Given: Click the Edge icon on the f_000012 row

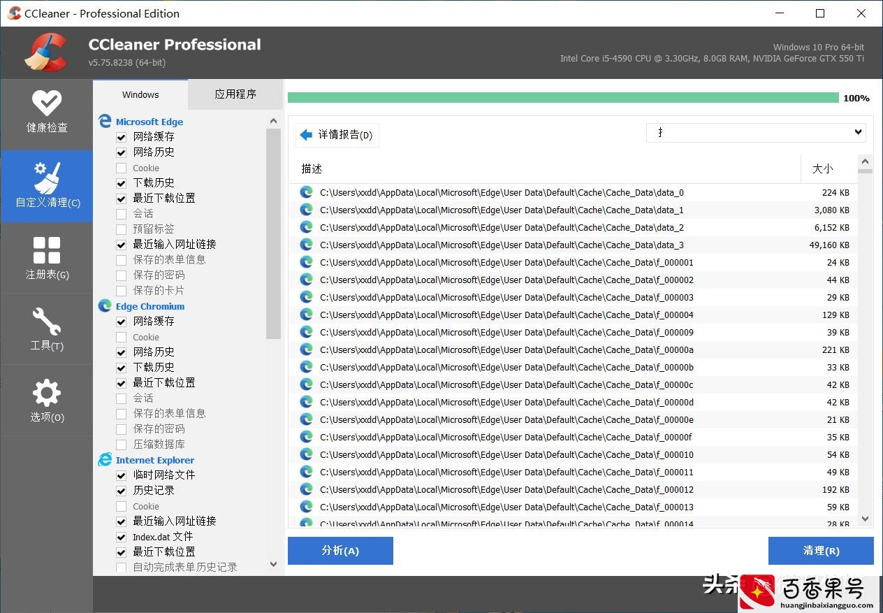Looking at the screenshot, I should (x=306, y=489).
